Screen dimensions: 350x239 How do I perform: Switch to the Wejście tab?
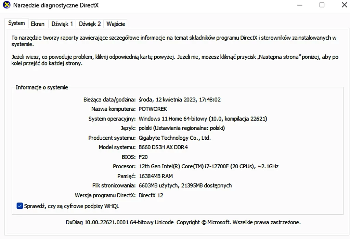pyautogui.click(x=115, y=24)
